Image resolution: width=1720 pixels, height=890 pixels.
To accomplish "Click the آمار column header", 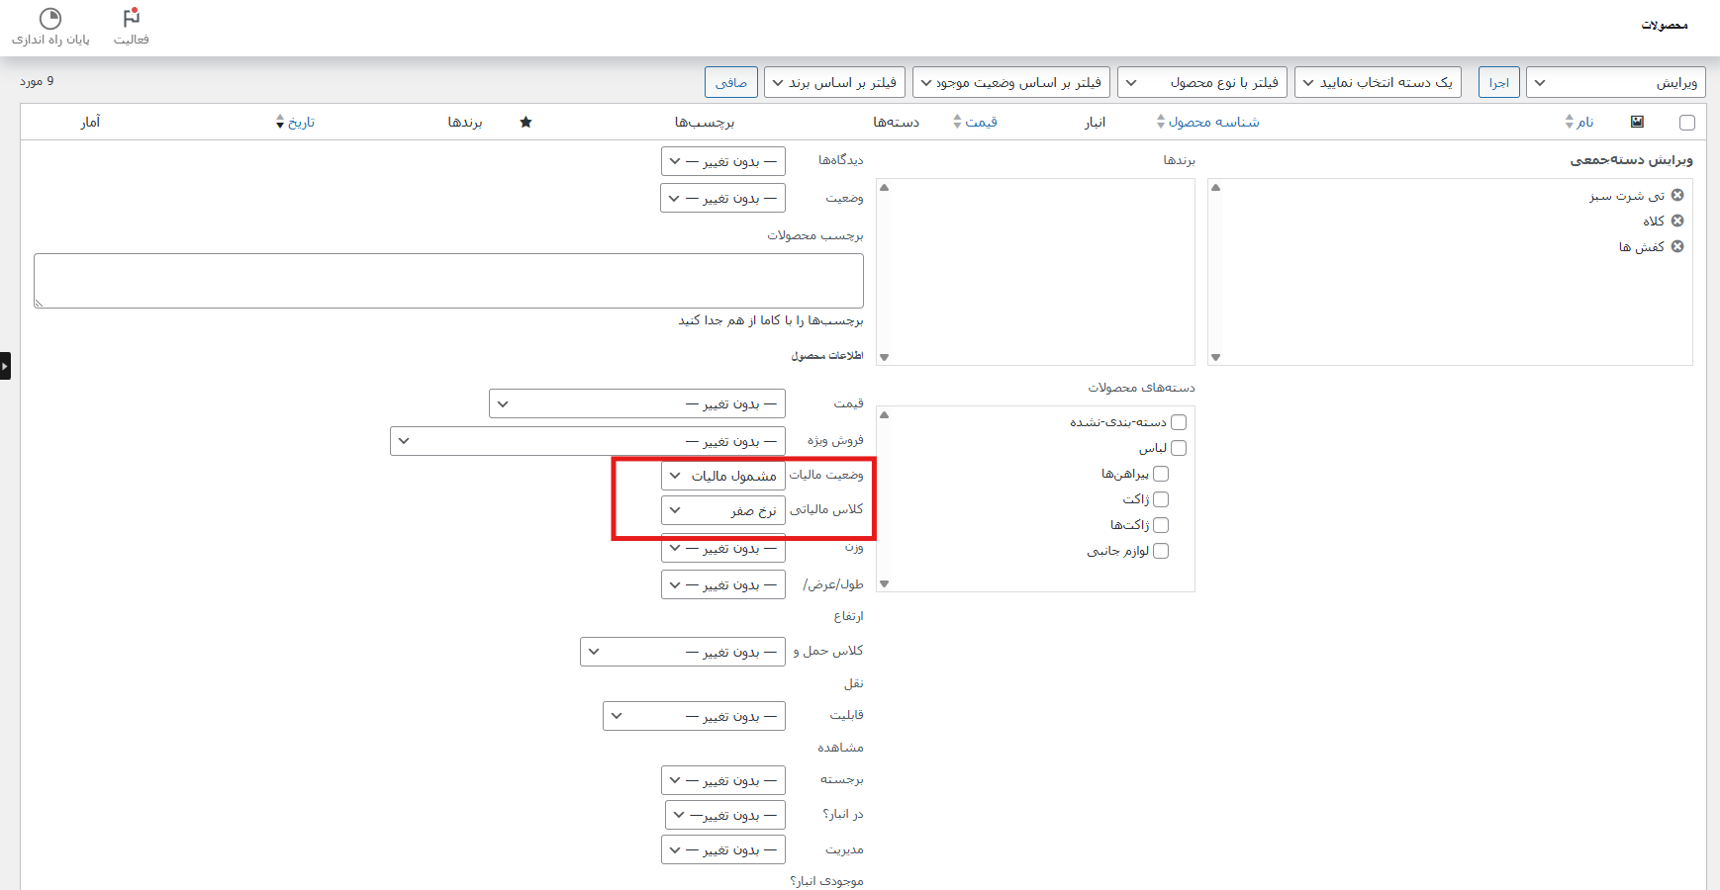I will [90, 122].
